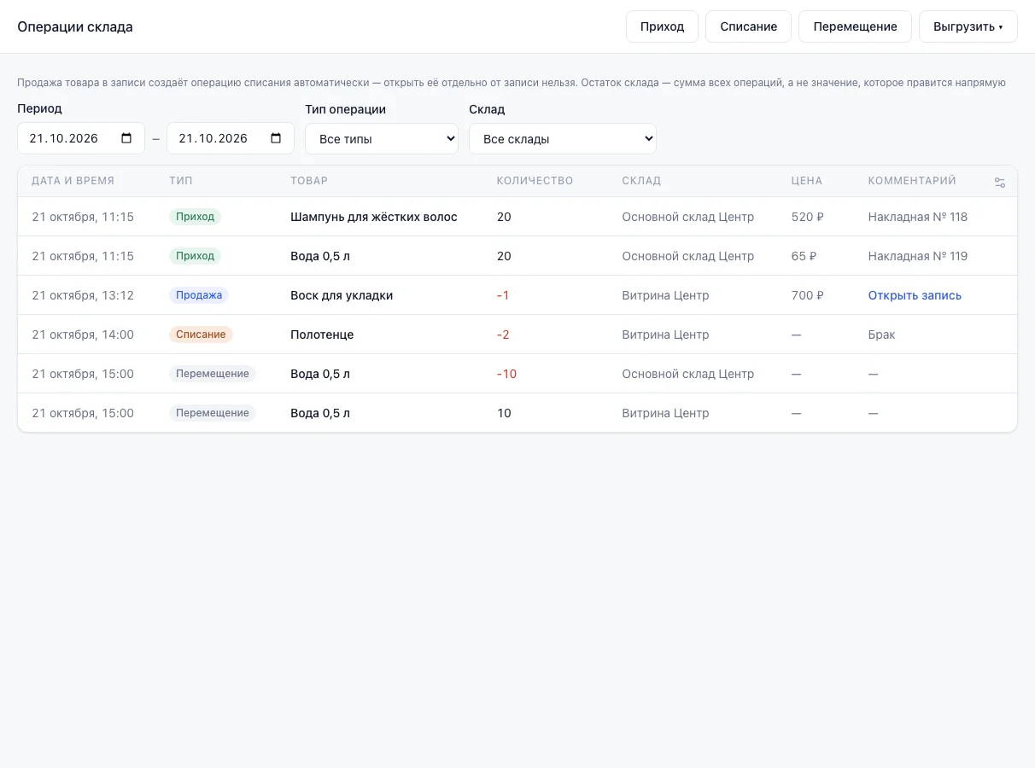1035x768 pixels.
Task: Open calendar picker in period end date
Action: (x=276, y=138)
